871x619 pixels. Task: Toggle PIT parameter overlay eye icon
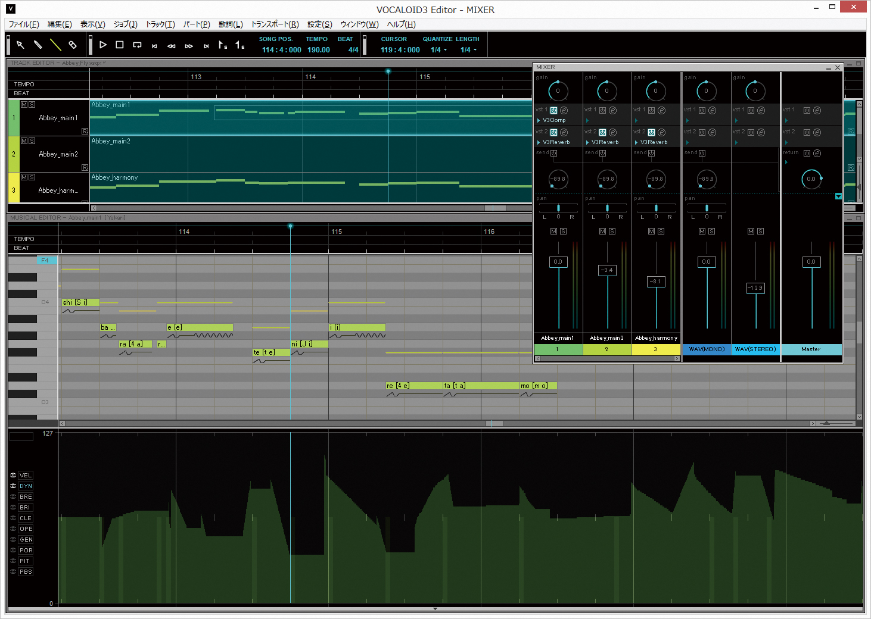tap(13, 561)
